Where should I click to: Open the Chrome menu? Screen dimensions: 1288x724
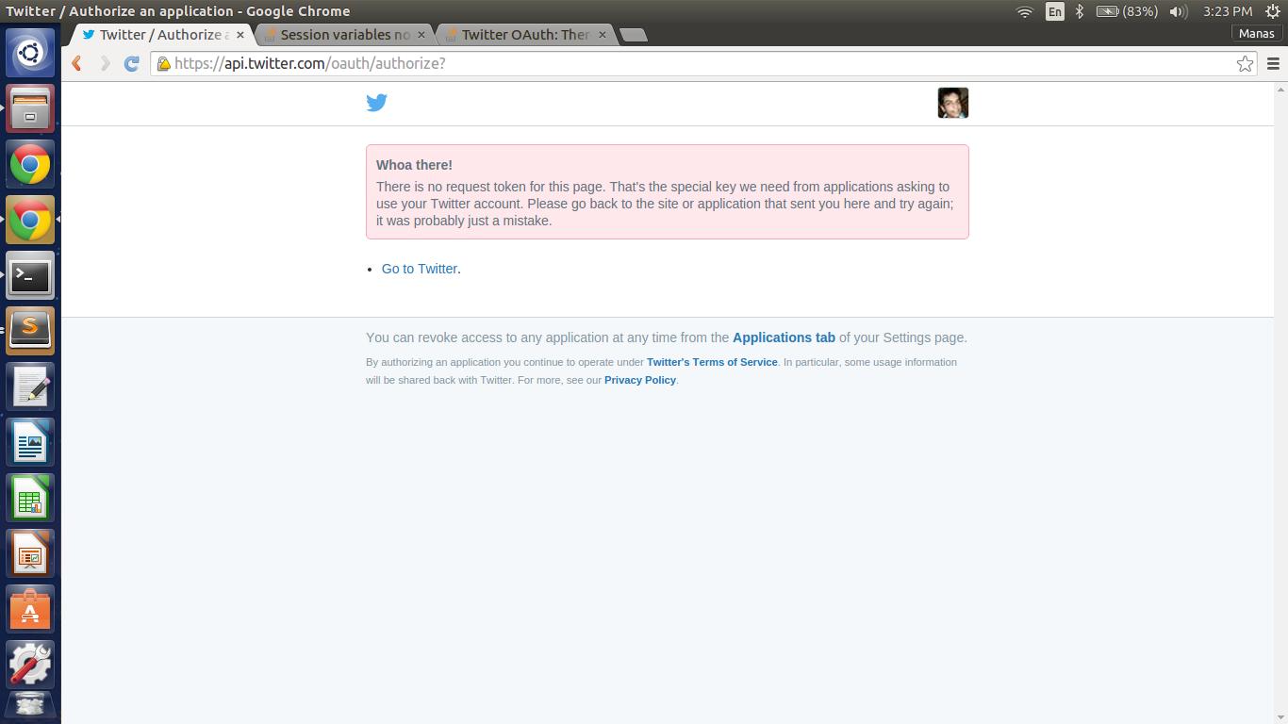click(x=1274, y=63)
